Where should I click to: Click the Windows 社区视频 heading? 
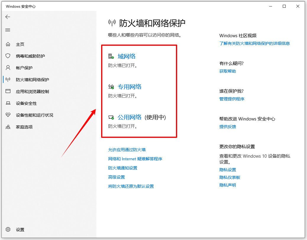(x=238, y=35)
